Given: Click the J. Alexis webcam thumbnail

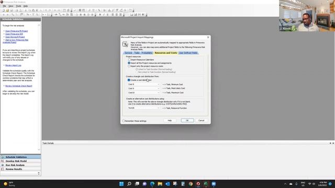Looking at the screenshot, I should (307, 16).
